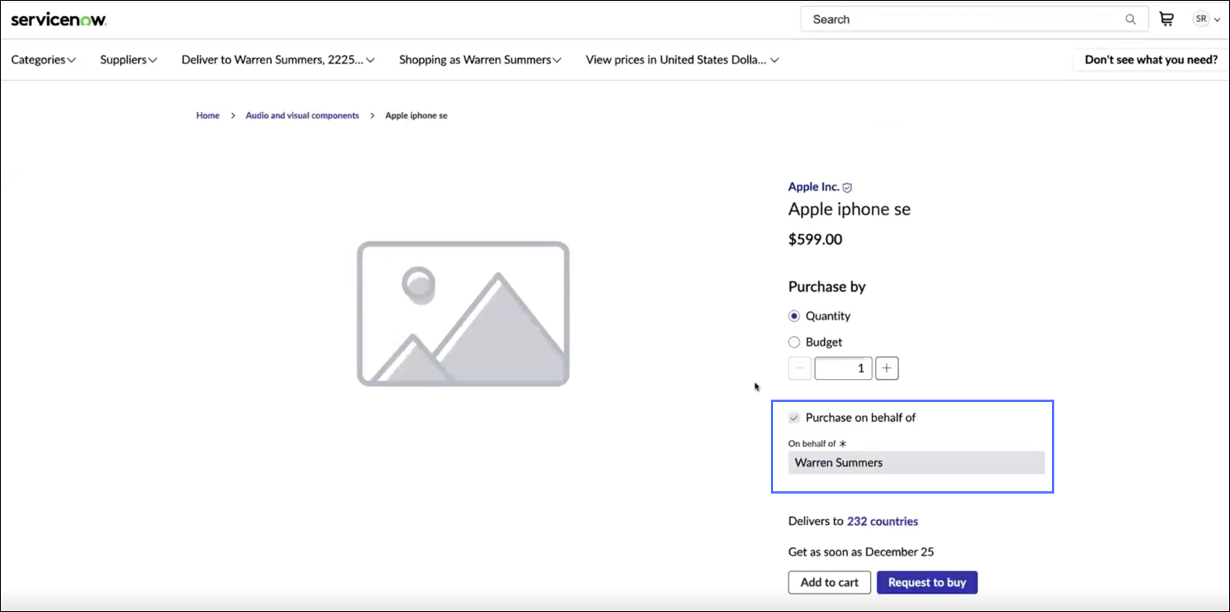
Task: Toggle Purchase on behalf of checkbox
Action: [x=795, y=418]
